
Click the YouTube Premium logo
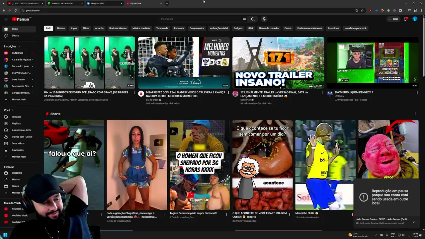coord(21,19)
